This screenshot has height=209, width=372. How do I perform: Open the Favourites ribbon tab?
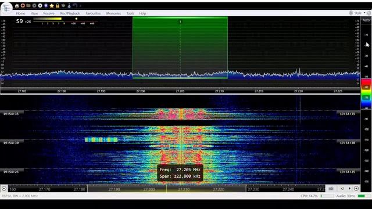(x=93, y=13)
